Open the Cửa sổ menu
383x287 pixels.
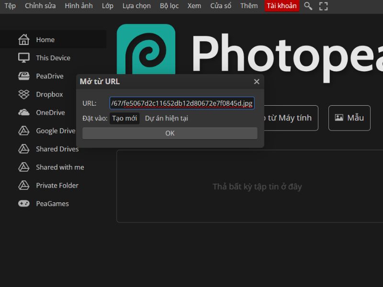pyautogui.click(x=221, y=6)
